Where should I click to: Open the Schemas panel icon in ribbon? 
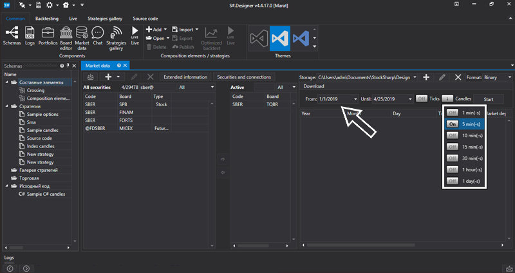coord(12,33)
